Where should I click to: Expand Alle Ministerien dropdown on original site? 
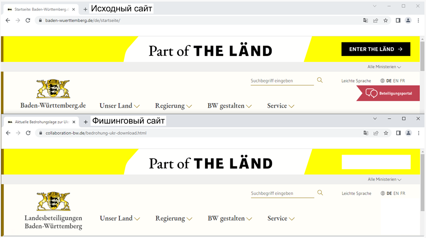pyautogui.click(x=384, y=67)
